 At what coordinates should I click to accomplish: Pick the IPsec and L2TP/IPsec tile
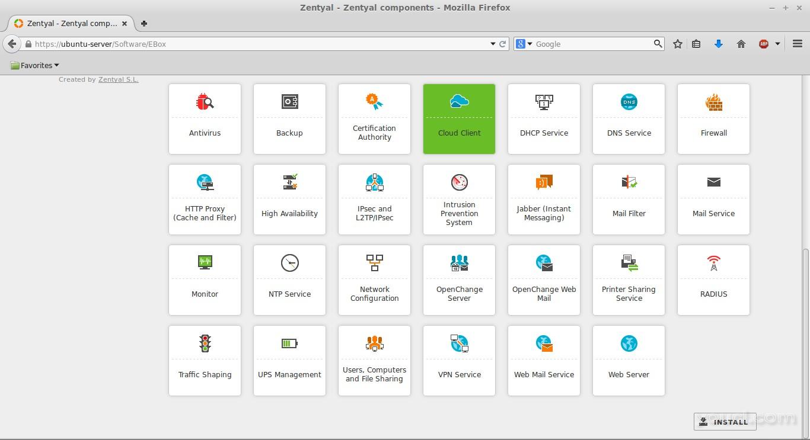click(x=374, y=200)
